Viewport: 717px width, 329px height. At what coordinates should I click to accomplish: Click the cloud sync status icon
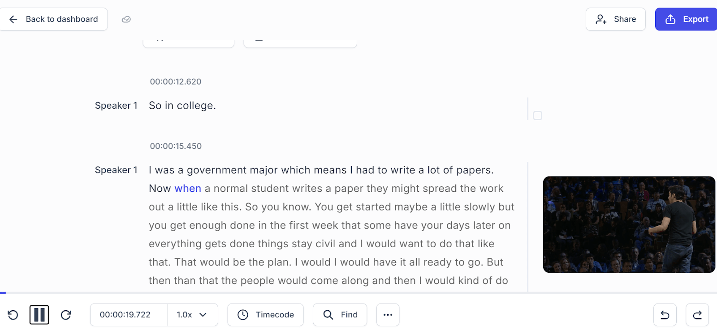pyautogui.click(x=126, y=19)
